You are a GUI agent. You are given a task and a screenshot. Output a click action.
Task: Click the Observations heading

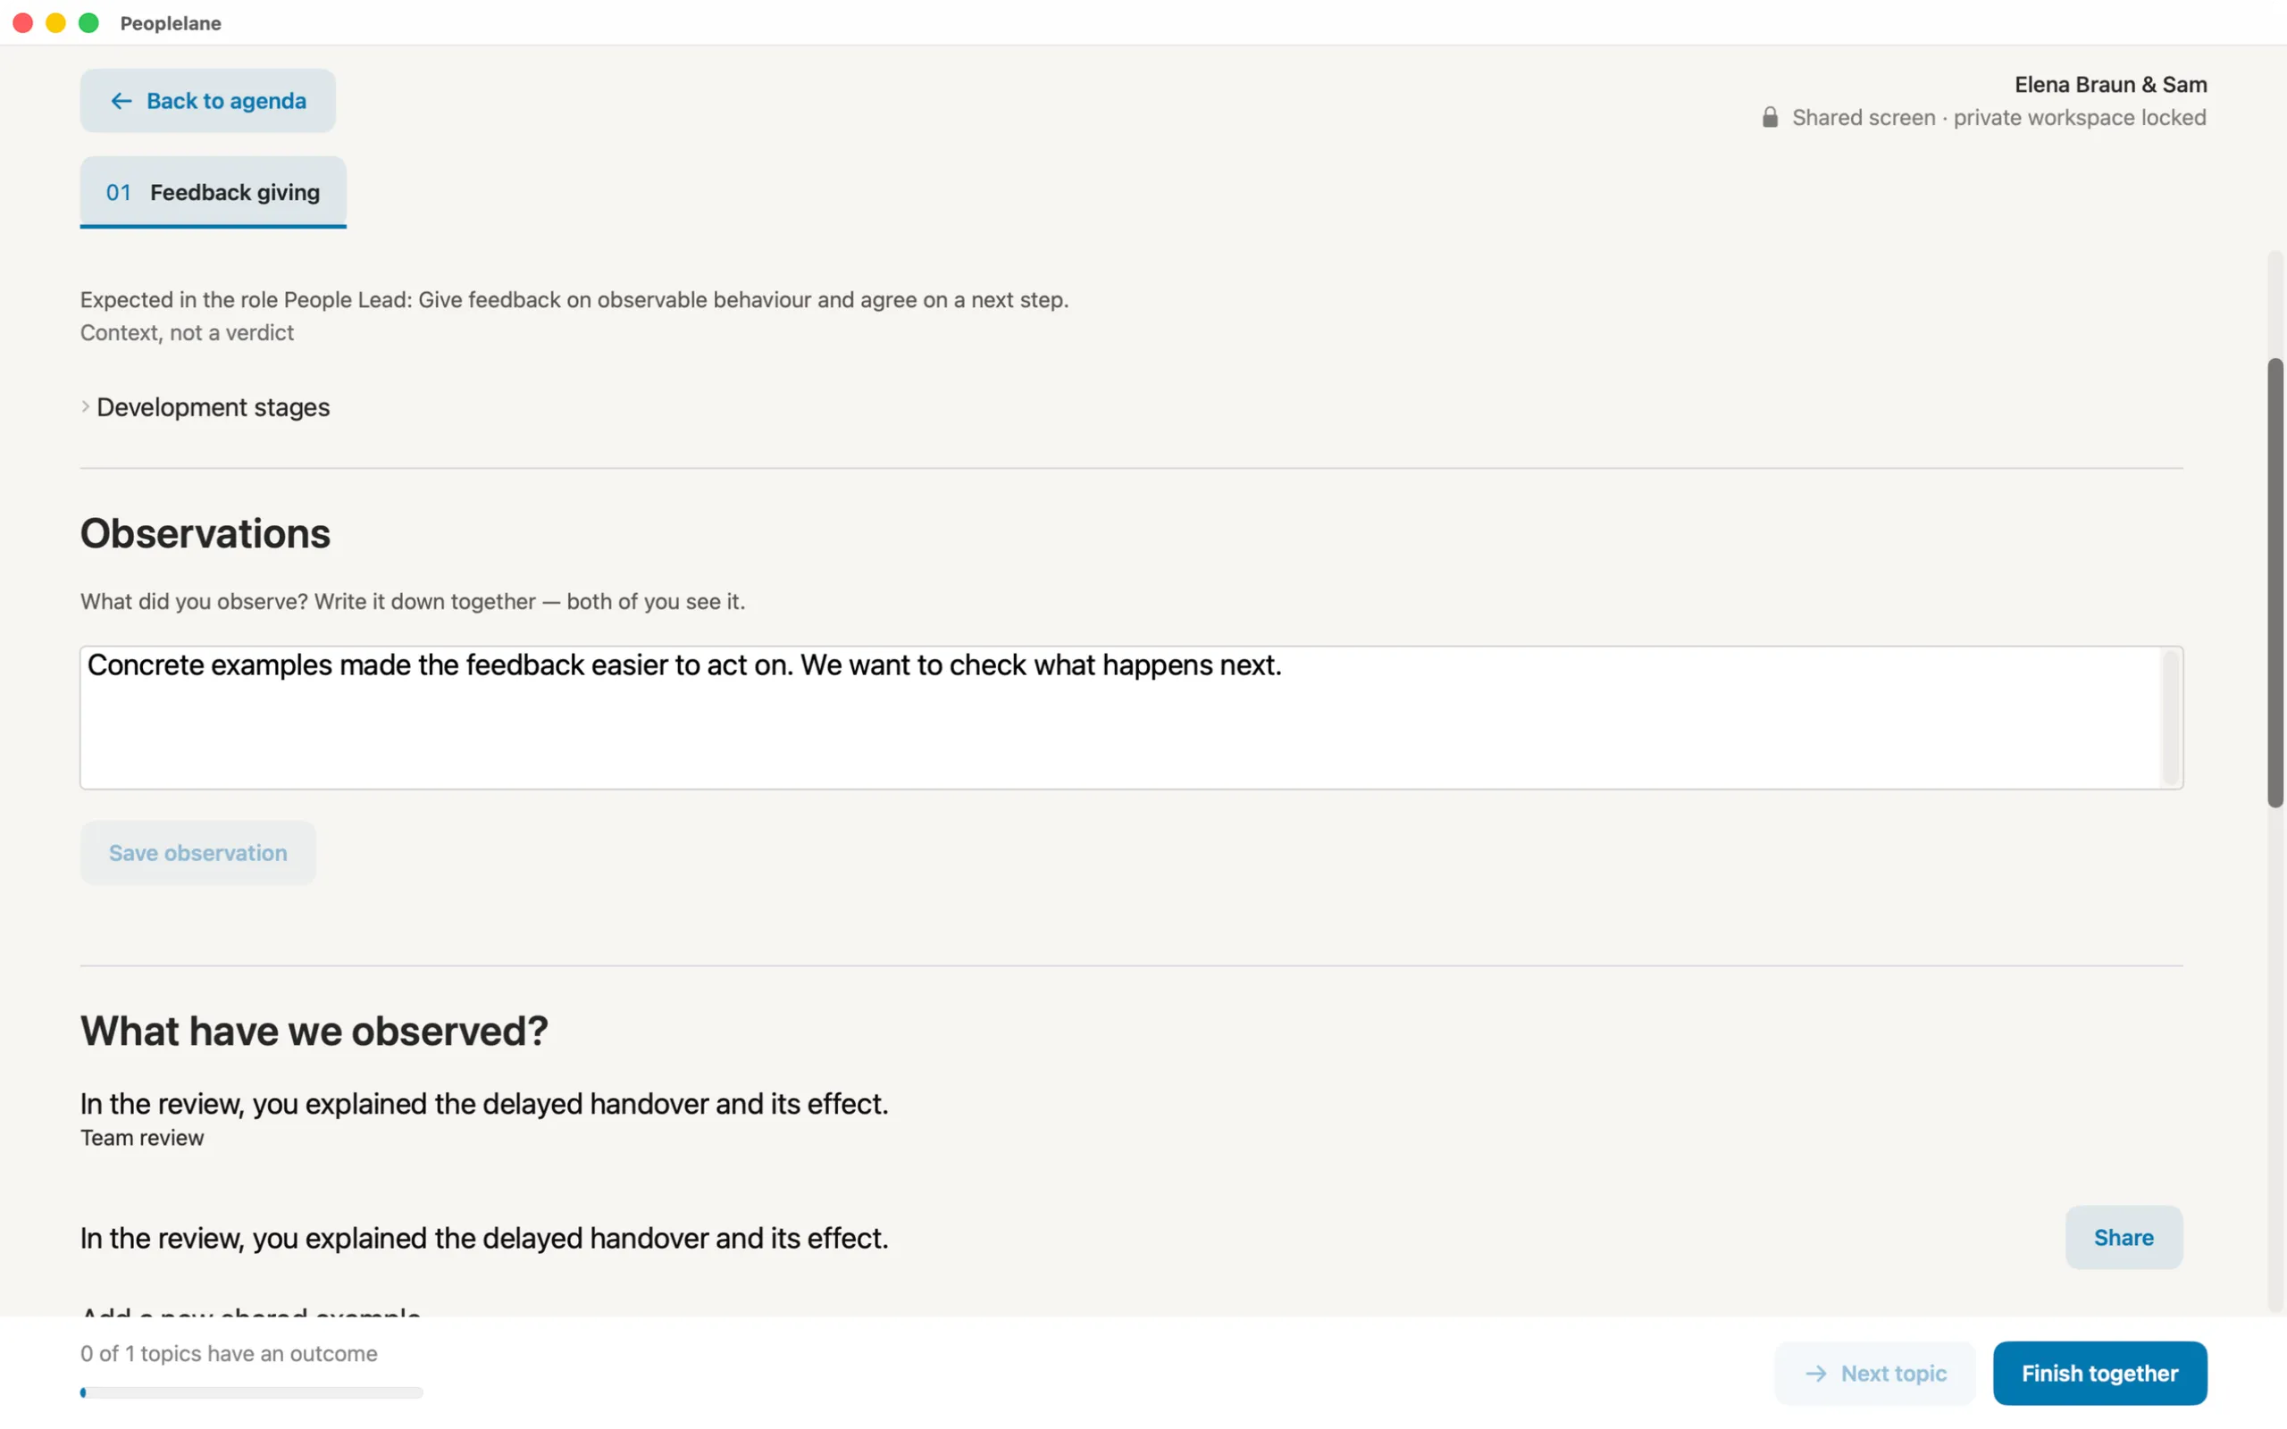[x=205, y=533]
